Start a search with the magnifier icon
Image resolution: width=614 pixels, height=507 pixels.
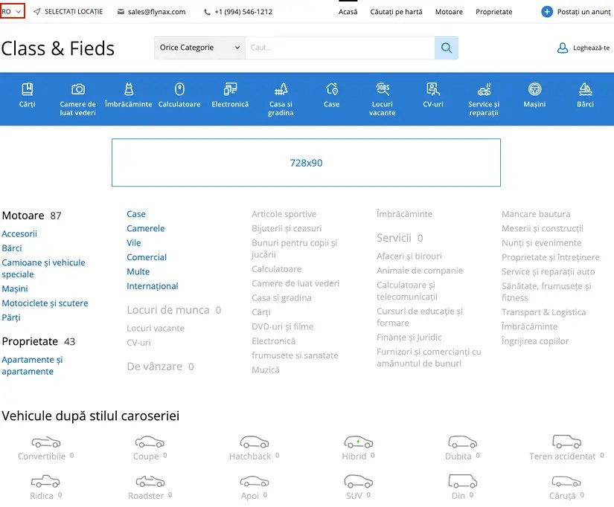click(446, 47)
